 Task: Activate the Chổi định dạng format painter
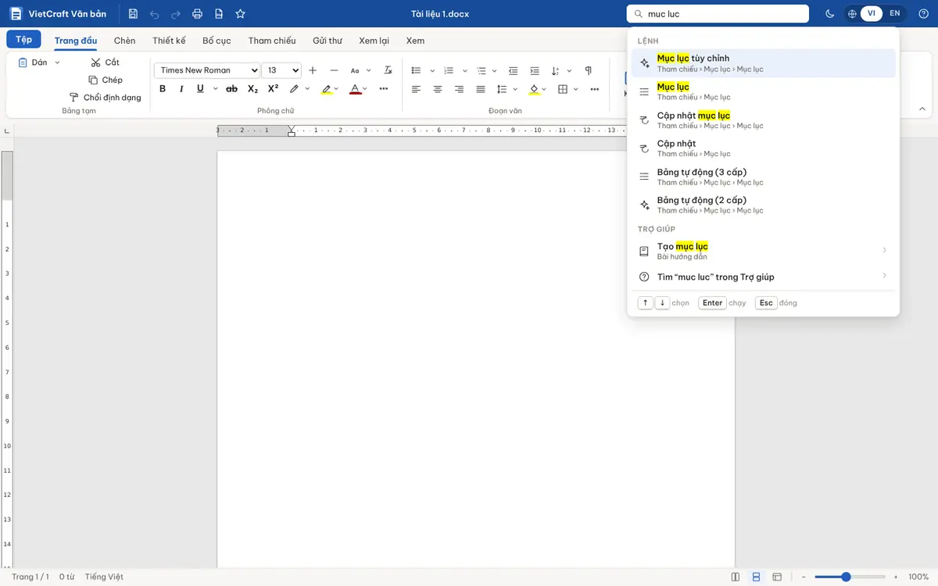(x=106, y=98)
